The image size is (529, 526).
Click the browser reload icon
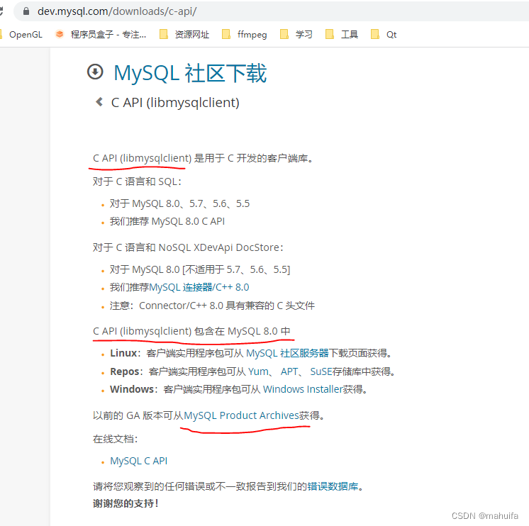point(1,11)
